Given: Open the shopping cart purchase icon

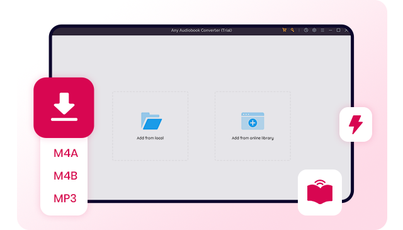Looking at the screenshot, I should pos(284,30).
